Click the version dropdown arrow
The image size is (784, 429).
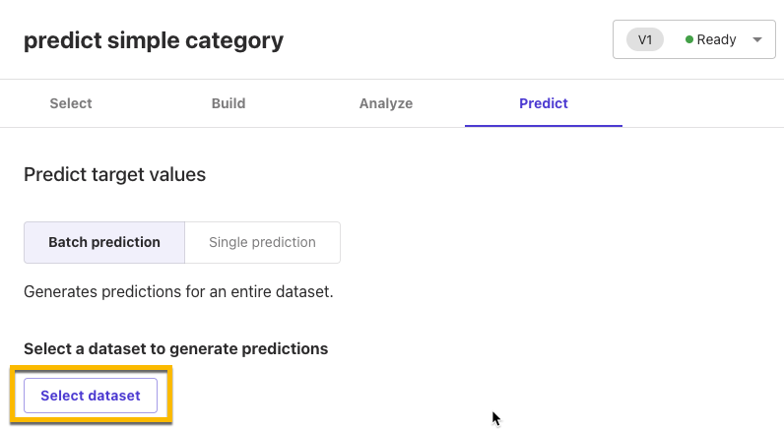pyautogui.click(x=756, y=40)
